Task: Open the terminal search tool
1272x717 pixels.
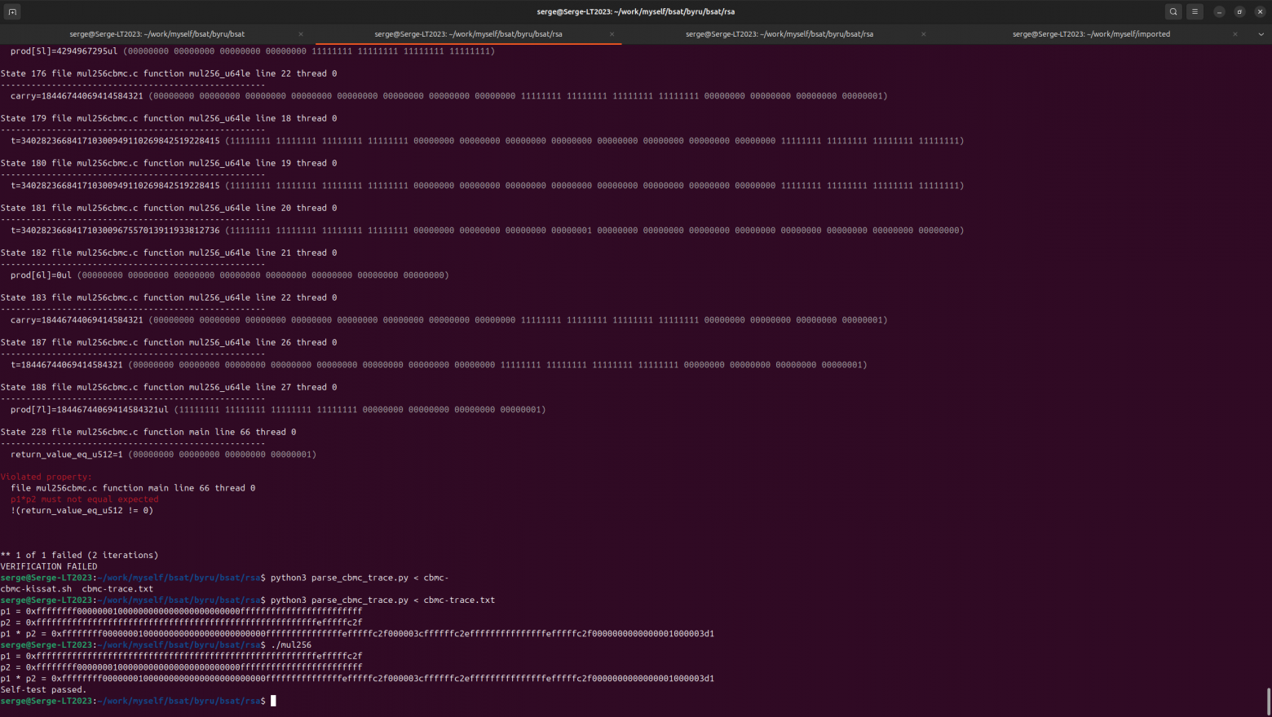Action: (1173, 11)
